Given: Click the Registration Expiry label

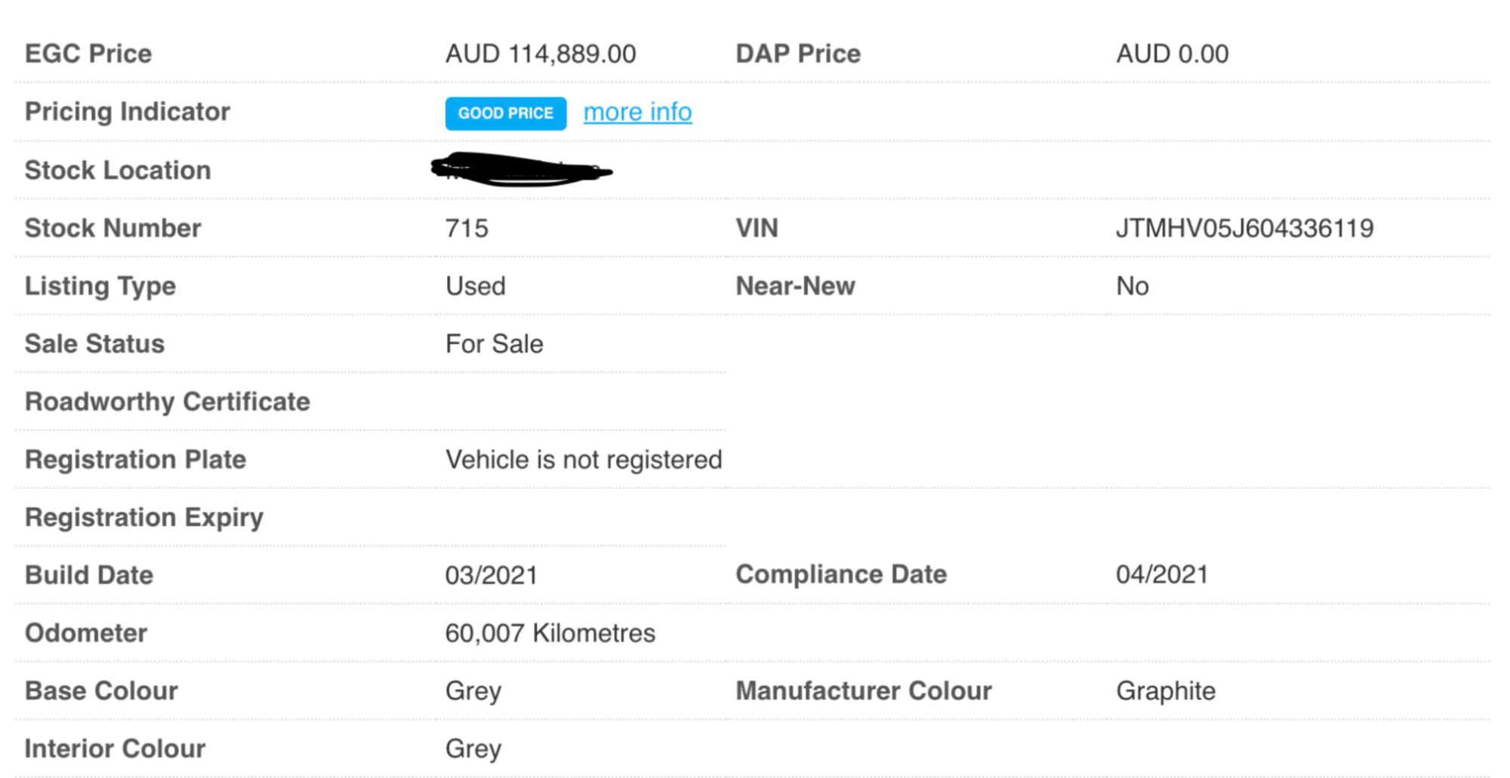Looking at the screenshot, I should point(143,517).
